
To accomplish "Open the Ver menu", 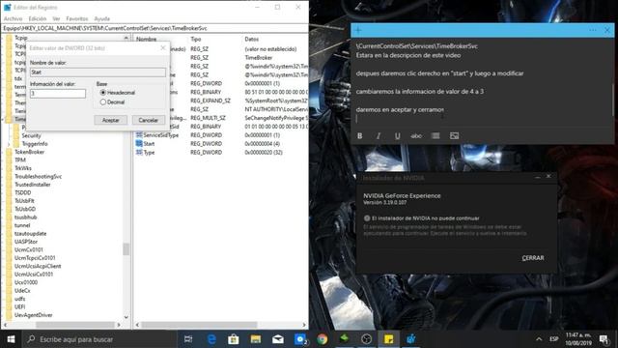I will pos(56,18).
